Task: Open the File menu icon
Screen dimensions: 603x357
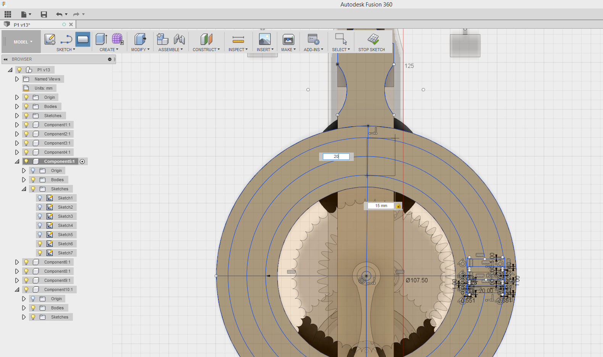Action: tap(24, 14)
